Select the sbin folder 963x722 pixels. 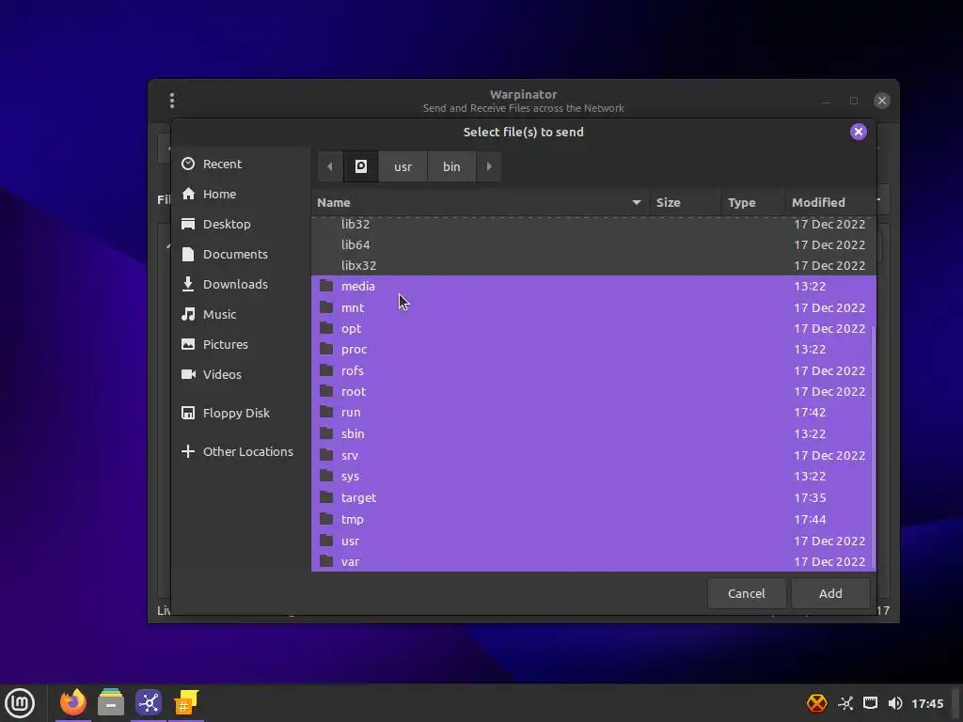pyautogui.click(x=593, y=434)
